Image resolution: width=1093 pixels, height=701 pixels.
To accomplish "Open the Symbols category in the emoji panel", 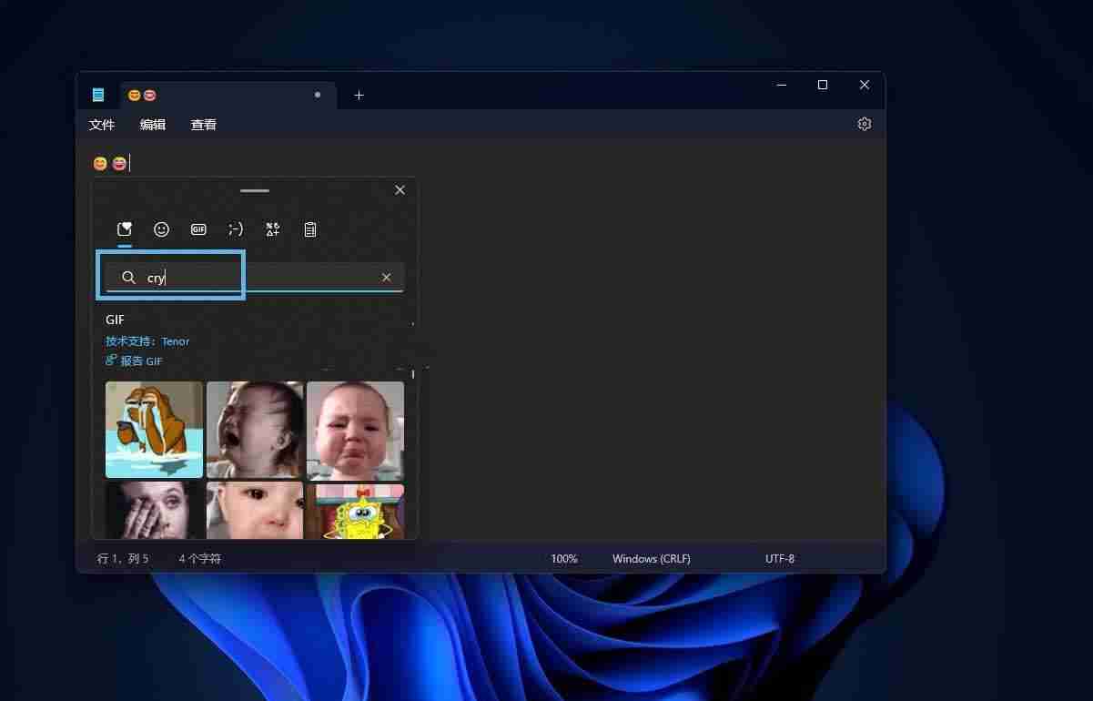I will pyautogui.click(x=272, y=229).
